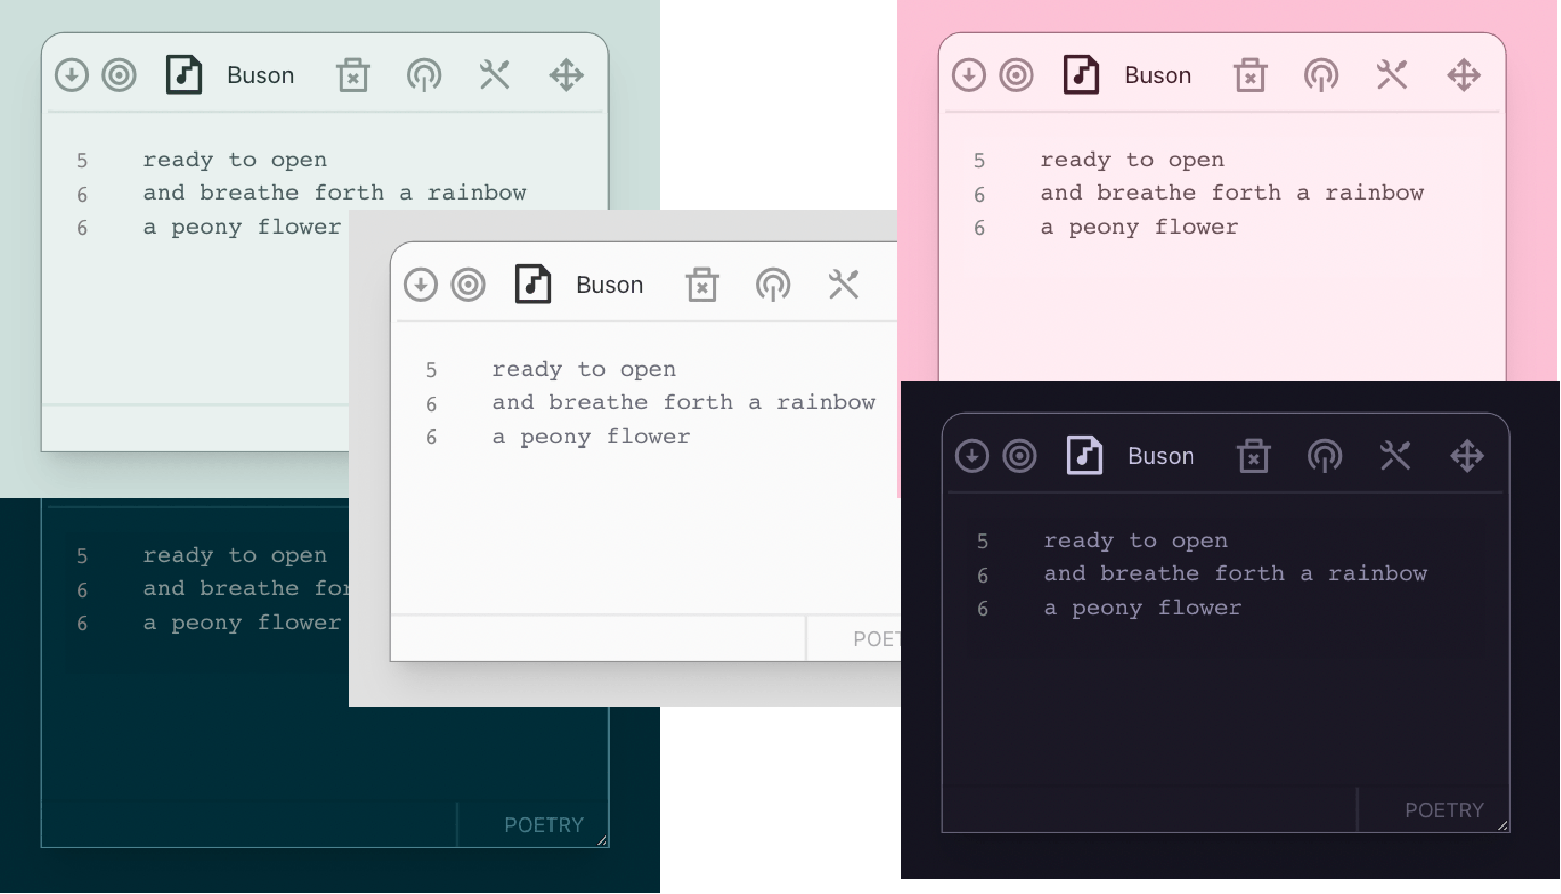1561x894 pixels.
Task: Click POETRY label in dark navy panel
Action: 1444,810
